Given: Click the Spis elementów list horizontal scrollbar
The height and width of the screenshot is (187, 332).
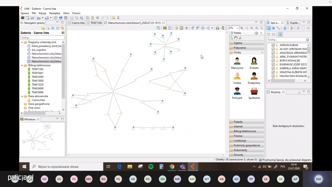Looking at the screenshot, I should (x=283, y=81).
